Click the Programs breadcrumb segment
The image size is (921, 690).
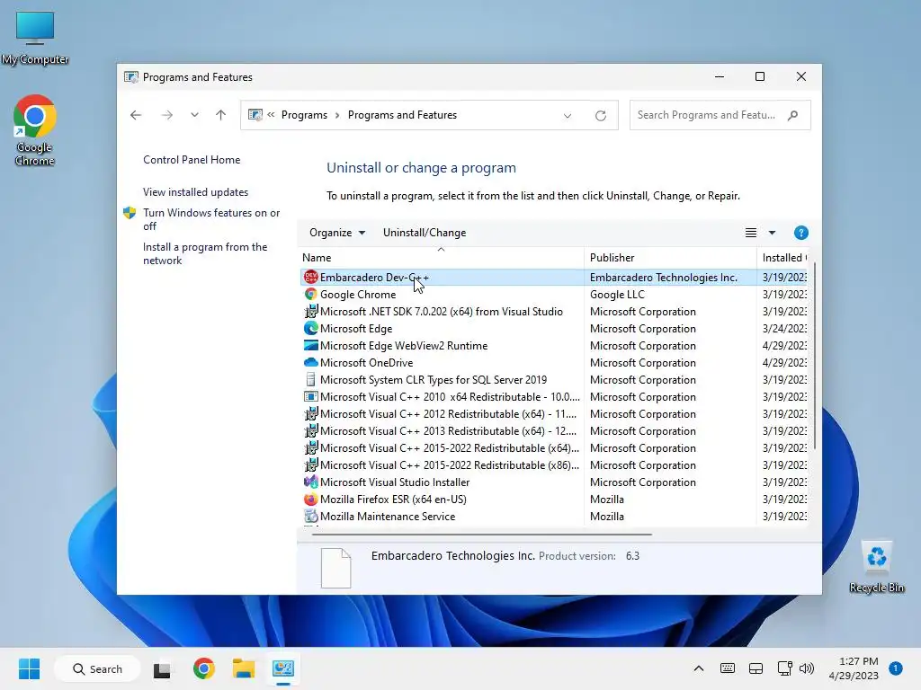pyautogui.click(x=304, y=115)
